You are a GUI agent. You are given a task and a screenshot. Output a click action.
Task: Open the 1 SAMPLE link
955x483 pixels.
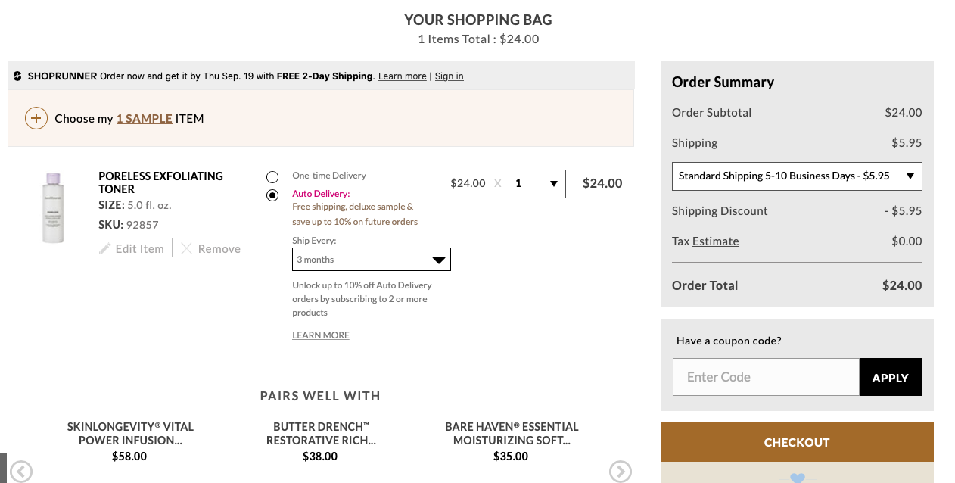(x=145, y=118)
